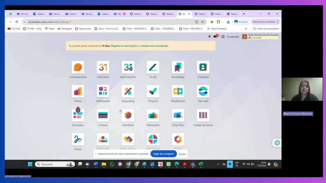Viewport: 326px width, 183px height.
Task: Open the Calendario app
Action: pyautogui.click(x=103, y=67)
